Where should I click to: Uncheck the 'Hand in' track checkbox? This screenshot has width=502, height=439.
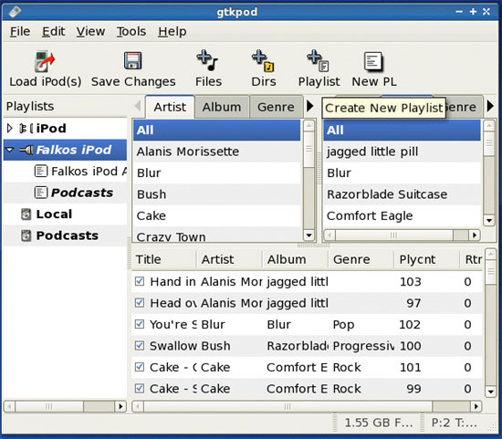[x=140, y=281]
